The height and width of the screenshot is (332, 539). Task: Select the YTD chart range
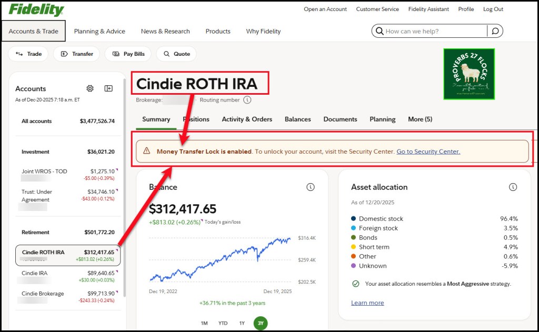[x=223, y=323]
